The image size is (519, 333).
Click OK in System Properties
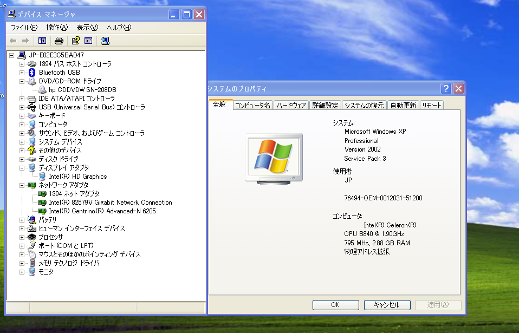336,305
